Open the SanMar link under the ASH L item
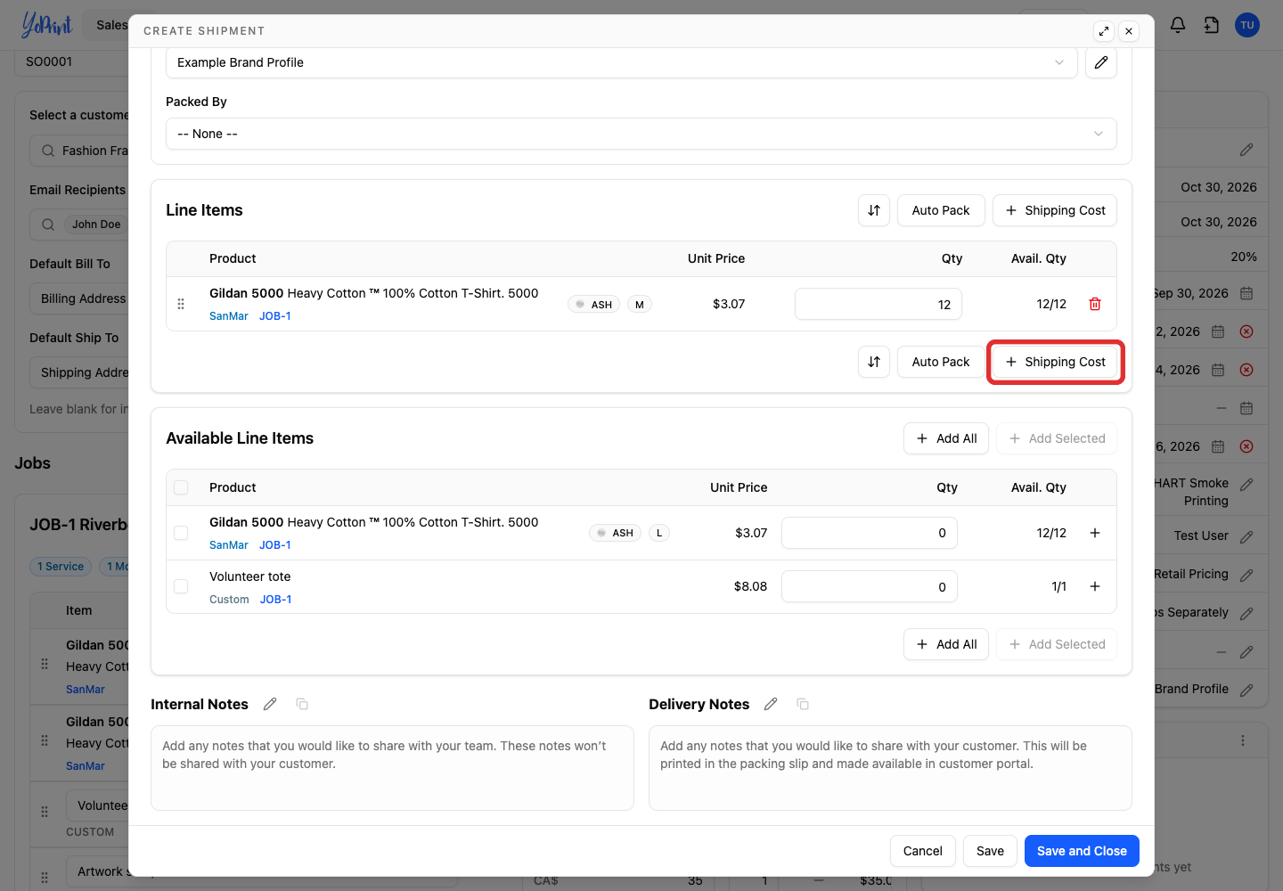This screenshot has height=891, width=1283. pos(229,545)
